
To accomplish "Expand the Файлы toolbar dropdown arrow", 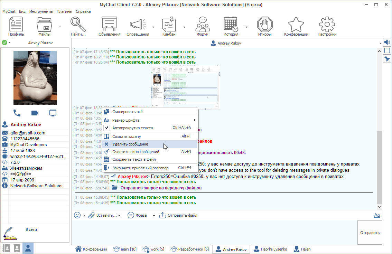I will point(60,27).
